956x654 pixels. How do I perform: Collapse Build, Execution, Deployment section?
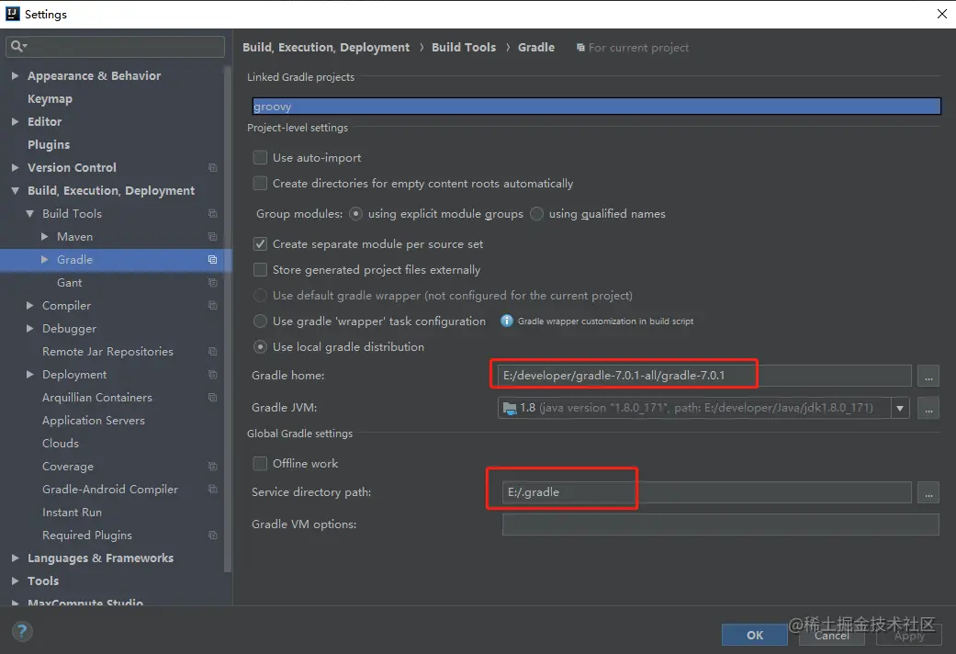pos(16,191)
